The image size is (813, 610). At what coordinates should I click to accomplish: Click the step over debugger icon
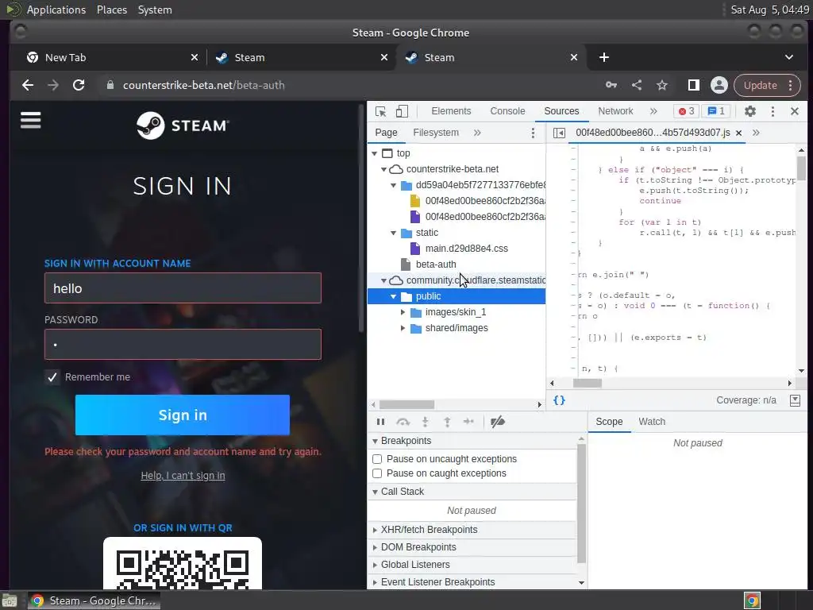tap(403, 422)
